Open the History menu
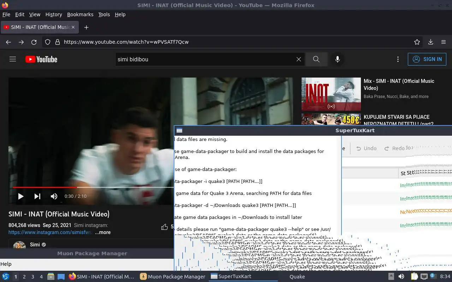 tap(54, 14)
